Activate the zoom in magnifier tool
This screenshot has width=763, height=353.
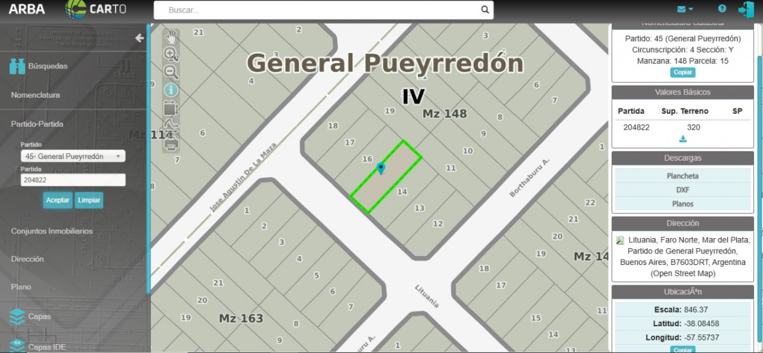(171, 54)
